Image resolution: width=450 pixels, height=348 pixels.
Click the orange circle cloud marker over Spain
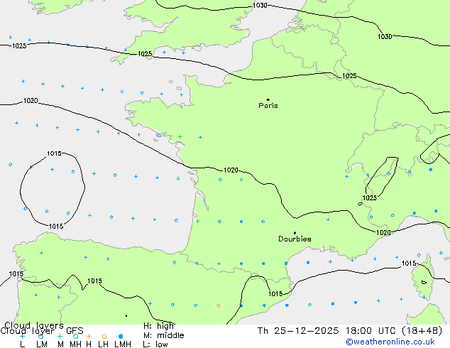pos(219,305)
